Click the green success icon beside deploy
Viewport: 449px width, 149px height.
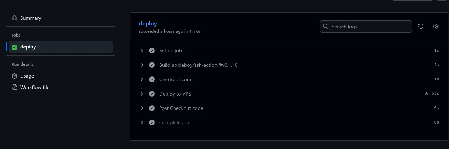click(14, 47)
